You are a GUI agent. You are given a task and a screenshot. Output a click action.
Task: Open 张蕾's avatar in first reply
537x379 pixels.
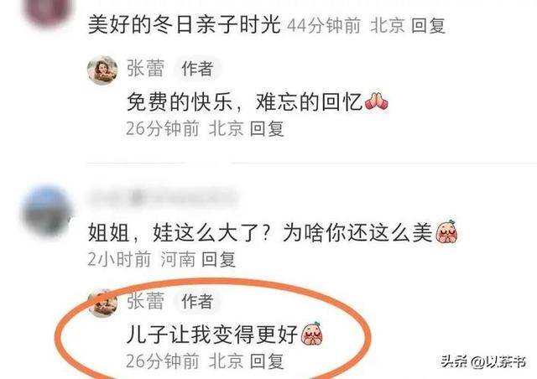[x=102, y=70]
